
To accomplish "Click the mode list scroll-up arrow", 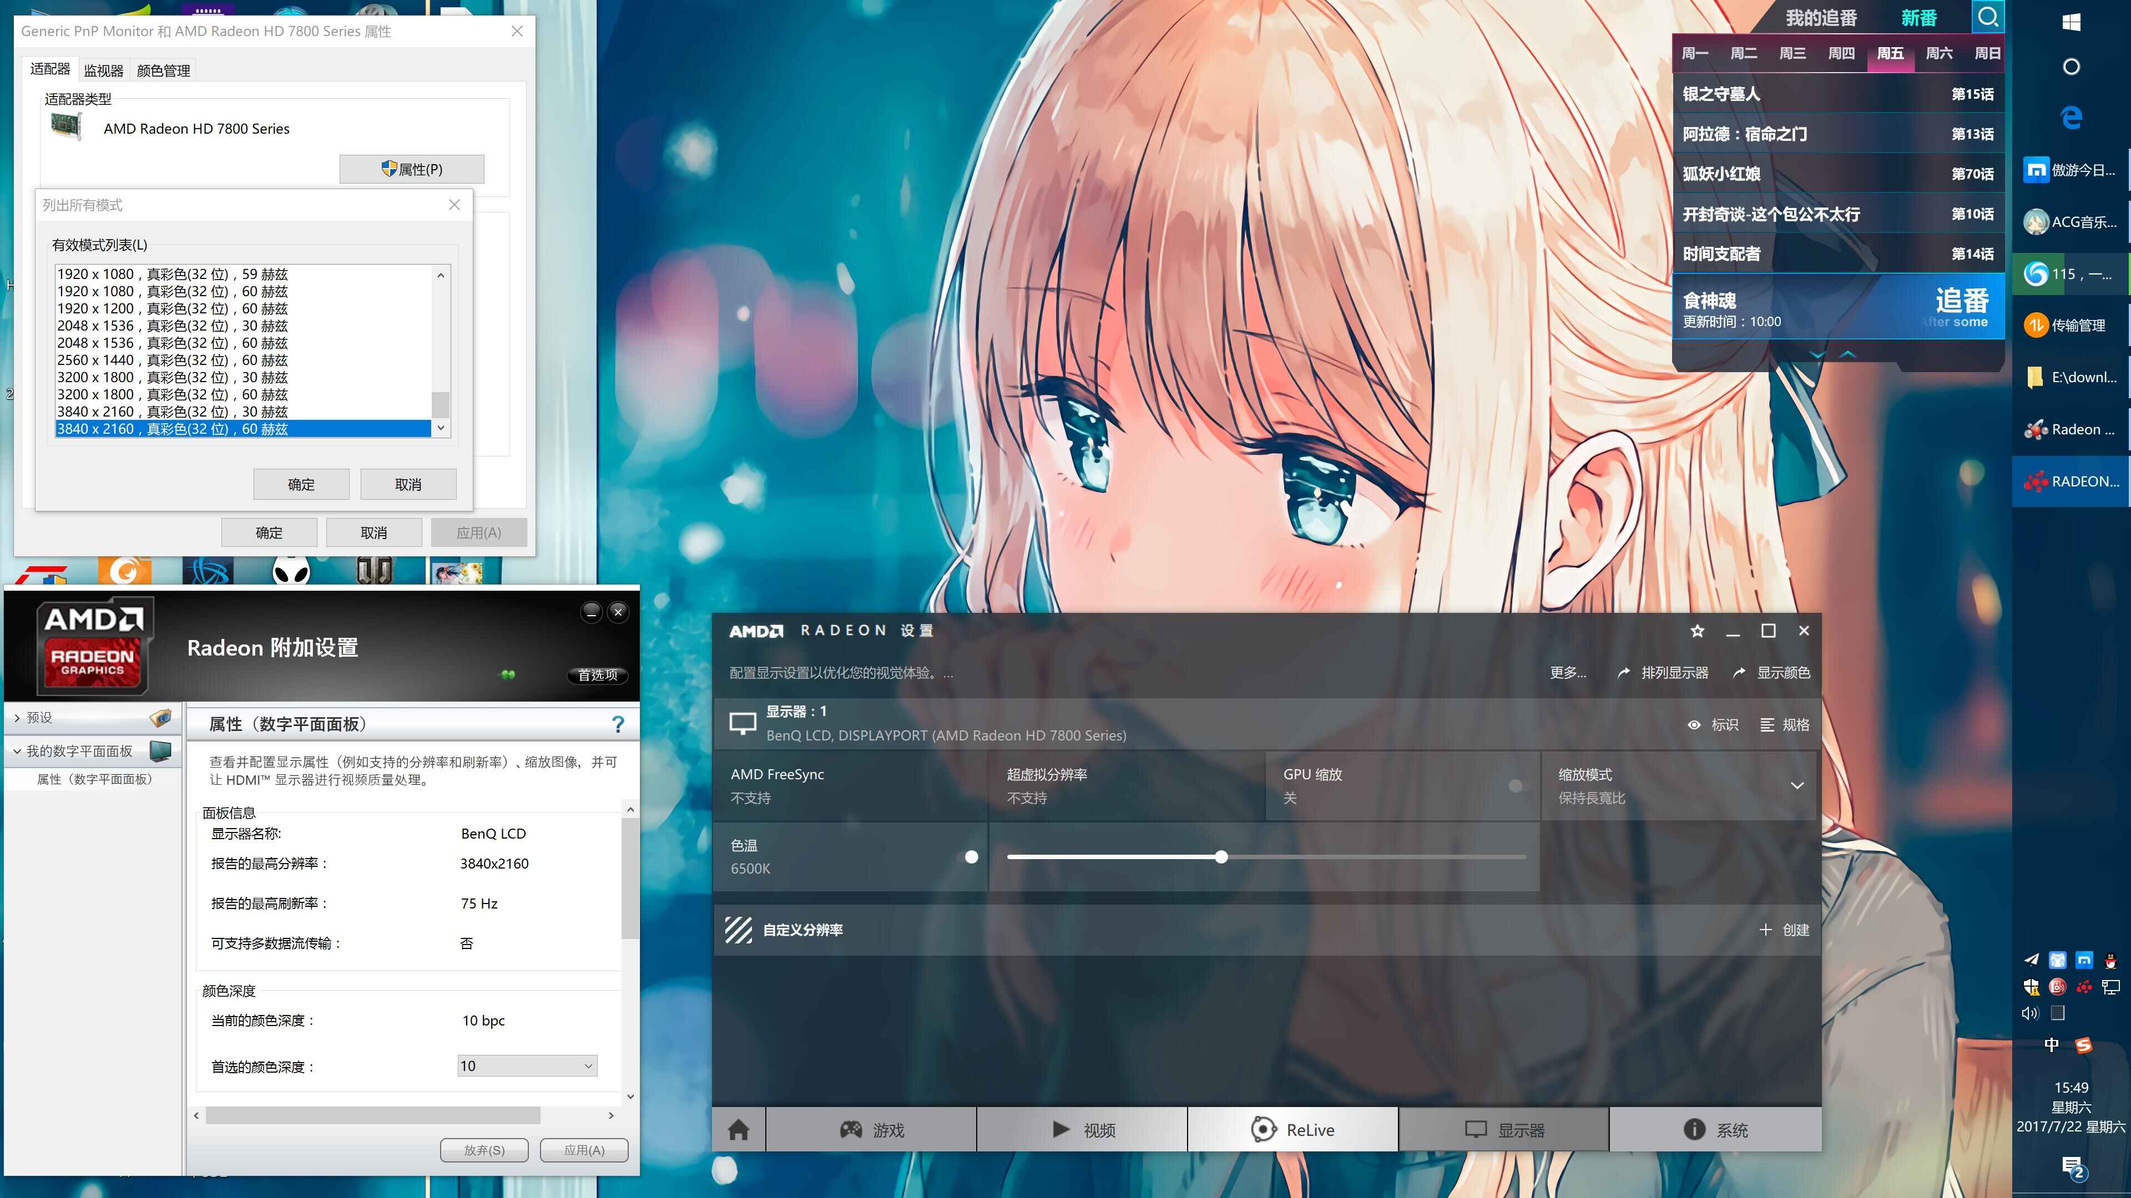I will click(x=441, y=275).
